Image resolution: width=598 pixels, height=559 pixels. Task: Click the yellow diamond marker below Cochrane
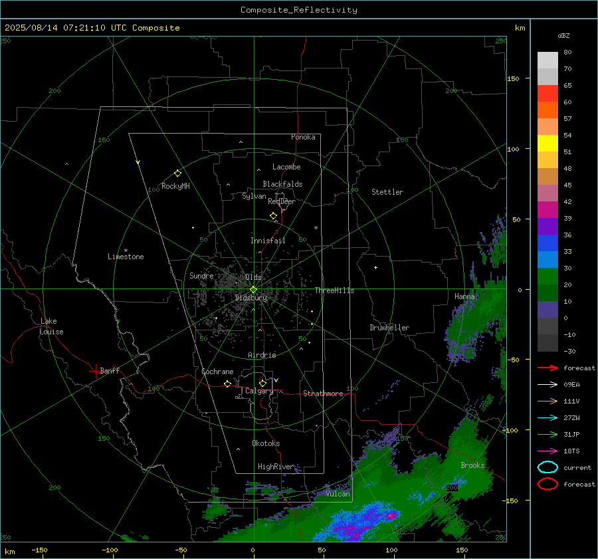pos(227,384)
